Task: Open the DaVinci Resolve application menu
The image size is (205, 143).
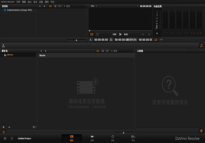Action: pyautogui.click(x=8, y=2)
